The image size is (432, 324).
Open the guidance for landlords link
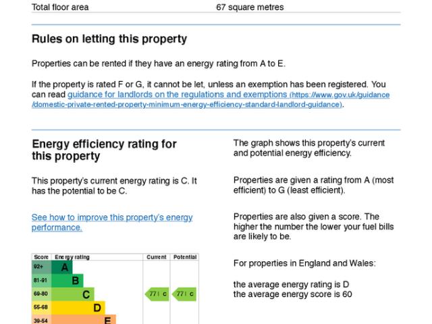[x=178, y=95]
